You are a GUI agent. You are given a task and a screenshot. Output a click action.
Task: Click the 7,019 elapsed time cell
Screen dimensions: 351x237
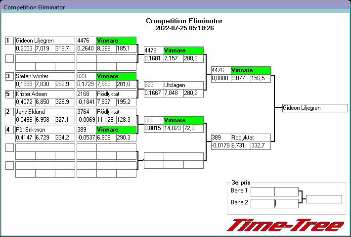(x=45, y=48)
